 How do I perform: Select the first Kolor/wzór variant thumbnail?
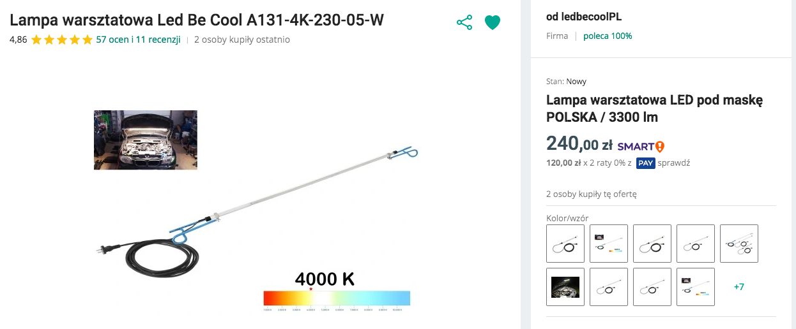tap(565, 244)
